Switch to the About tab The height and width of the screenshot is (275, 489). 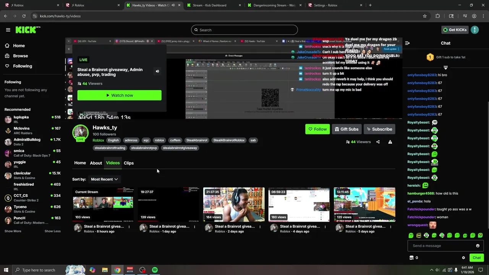(96, 163)
